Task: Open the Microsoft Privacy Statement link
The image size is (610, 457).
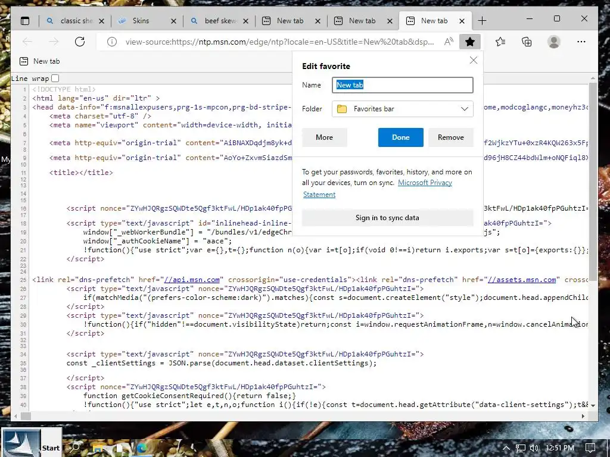Action: pyautogui.click(x=425, y=183)
